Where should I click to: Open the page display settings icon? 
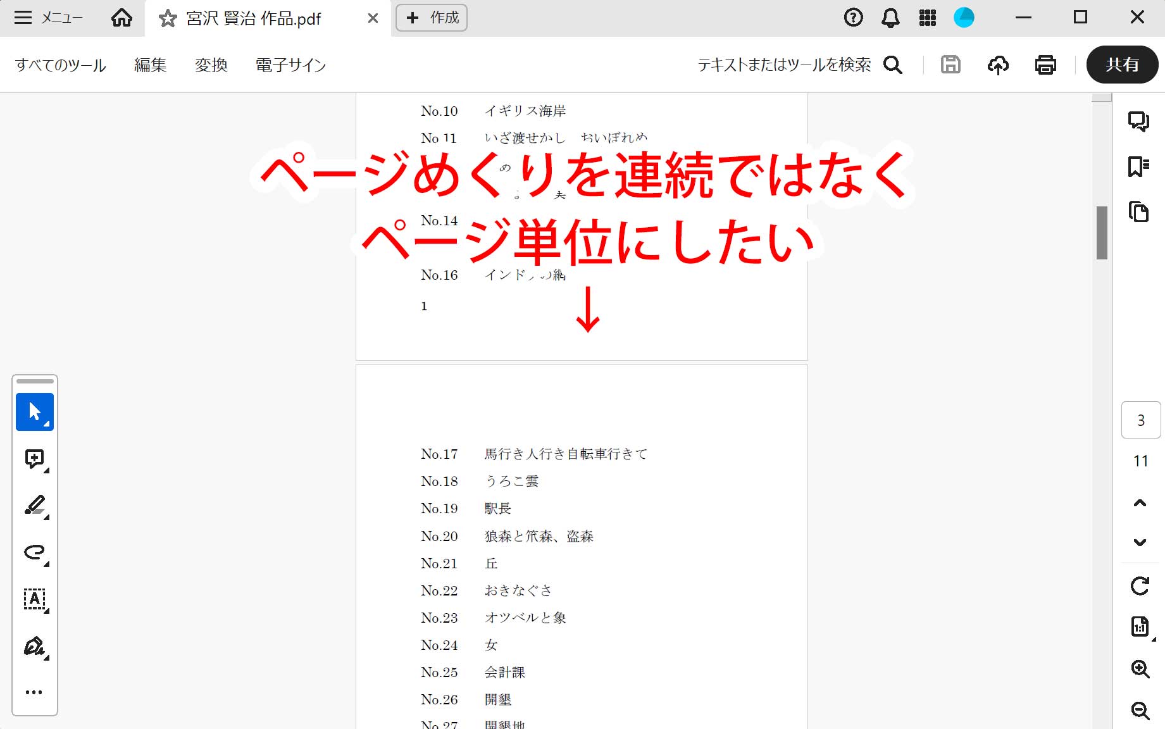[1140, 627]
